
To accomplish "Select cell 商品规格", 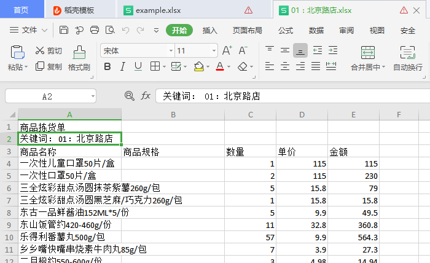I will pyautogui.click(x=173, y=152).
